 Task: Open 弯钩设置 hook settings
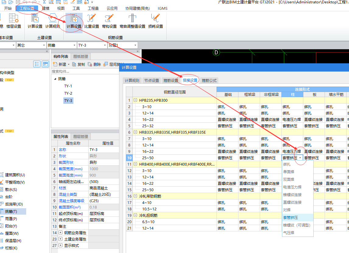click(x=109, y=21)
